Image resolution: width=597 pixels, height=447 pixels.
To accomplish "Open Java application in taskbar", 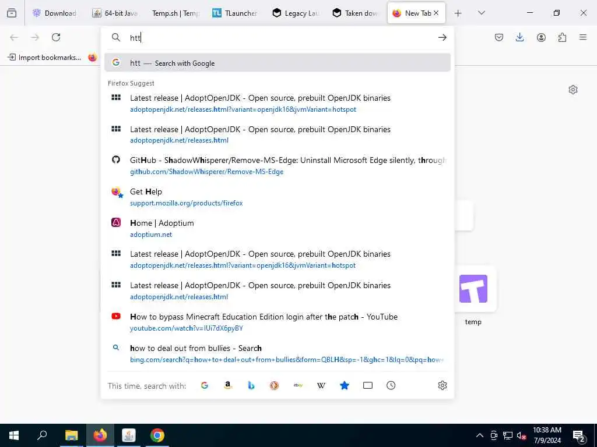I will pos(129,435).
